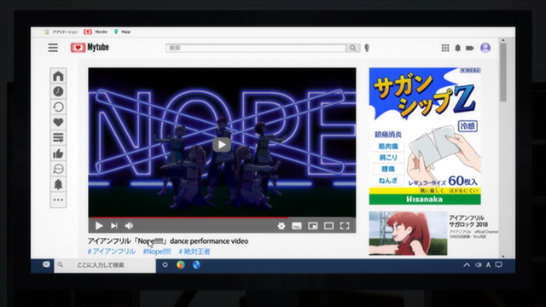Open アイアンフリル サガロック 2018 video title

tap(468, 221)
